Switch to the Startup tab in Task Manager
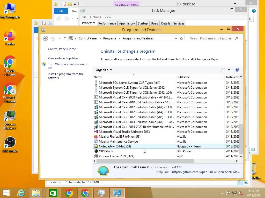265x198 pixels. pyautogui.click(x=143, y=23)
